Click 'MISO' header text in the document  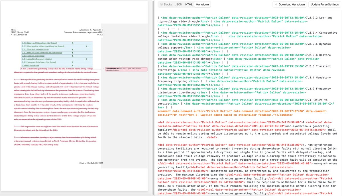point(13,30)
